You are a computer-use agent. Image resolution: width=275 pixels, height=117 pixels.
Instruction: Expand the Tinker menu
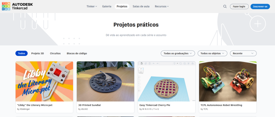(92, 6)
